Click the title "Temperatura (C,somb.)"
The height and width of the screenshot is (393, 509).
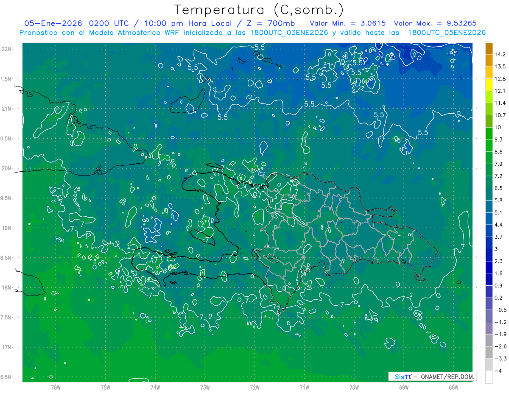(x=259, y=10)
